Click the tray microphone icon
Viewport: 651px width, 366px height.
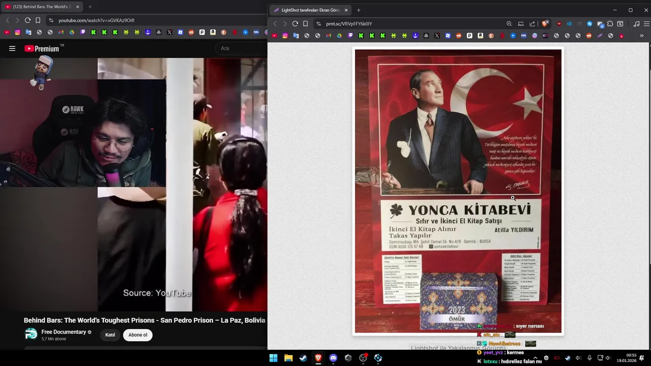[589, 358]
